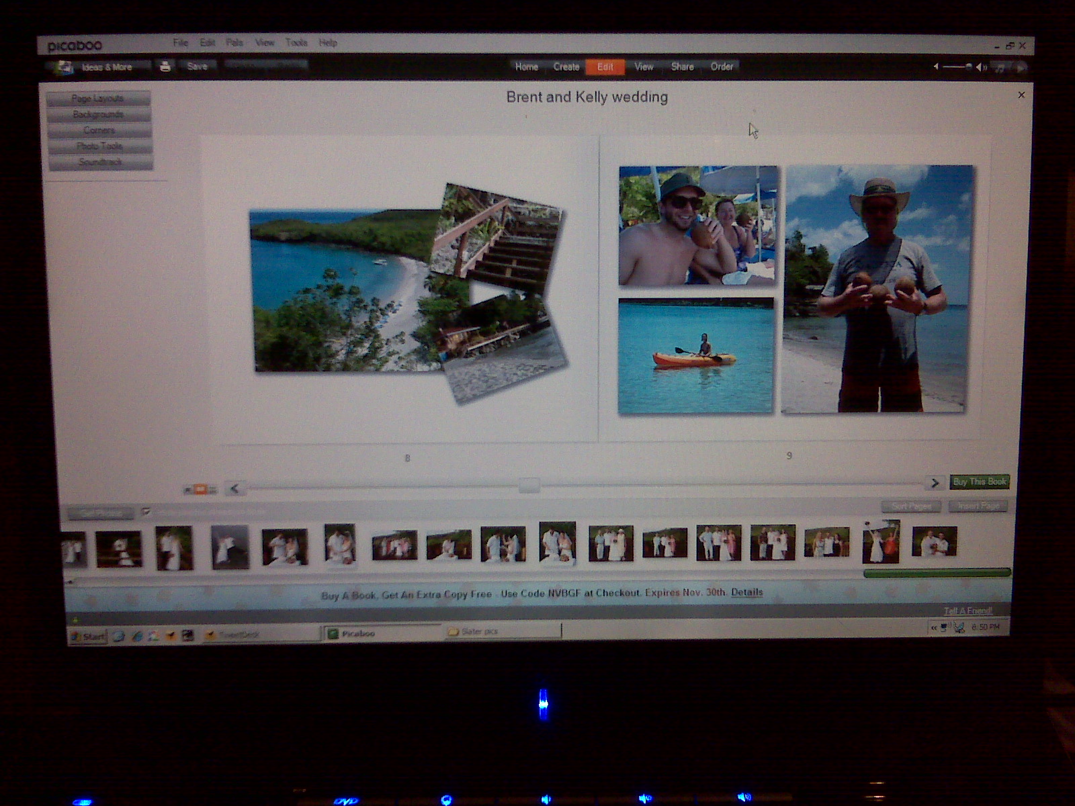Adjust the volume slider knob
This screenshot has width=1075, height=806.
[968, 66]
